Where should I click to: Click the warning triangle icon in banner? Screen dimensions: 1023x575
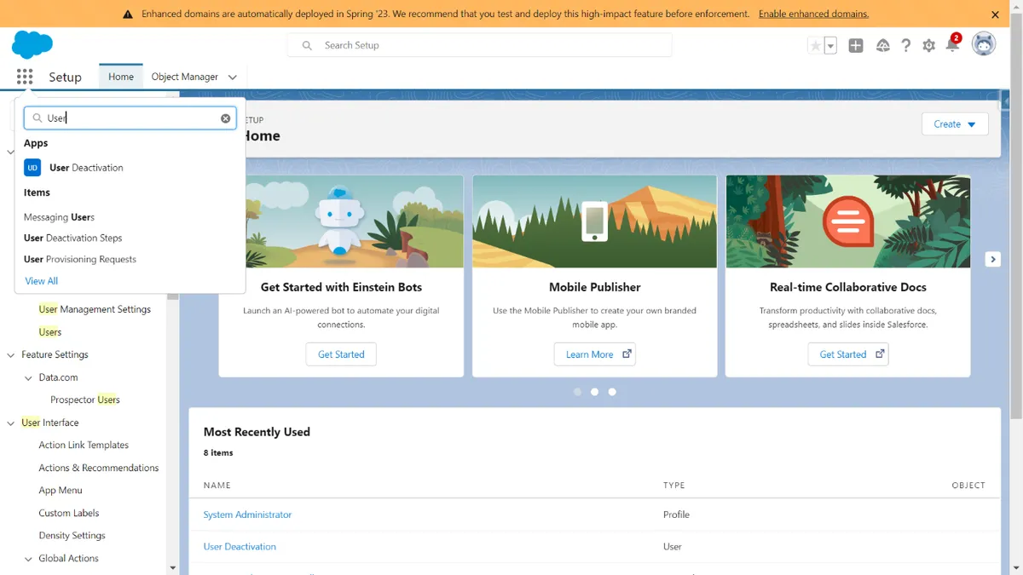128,14
